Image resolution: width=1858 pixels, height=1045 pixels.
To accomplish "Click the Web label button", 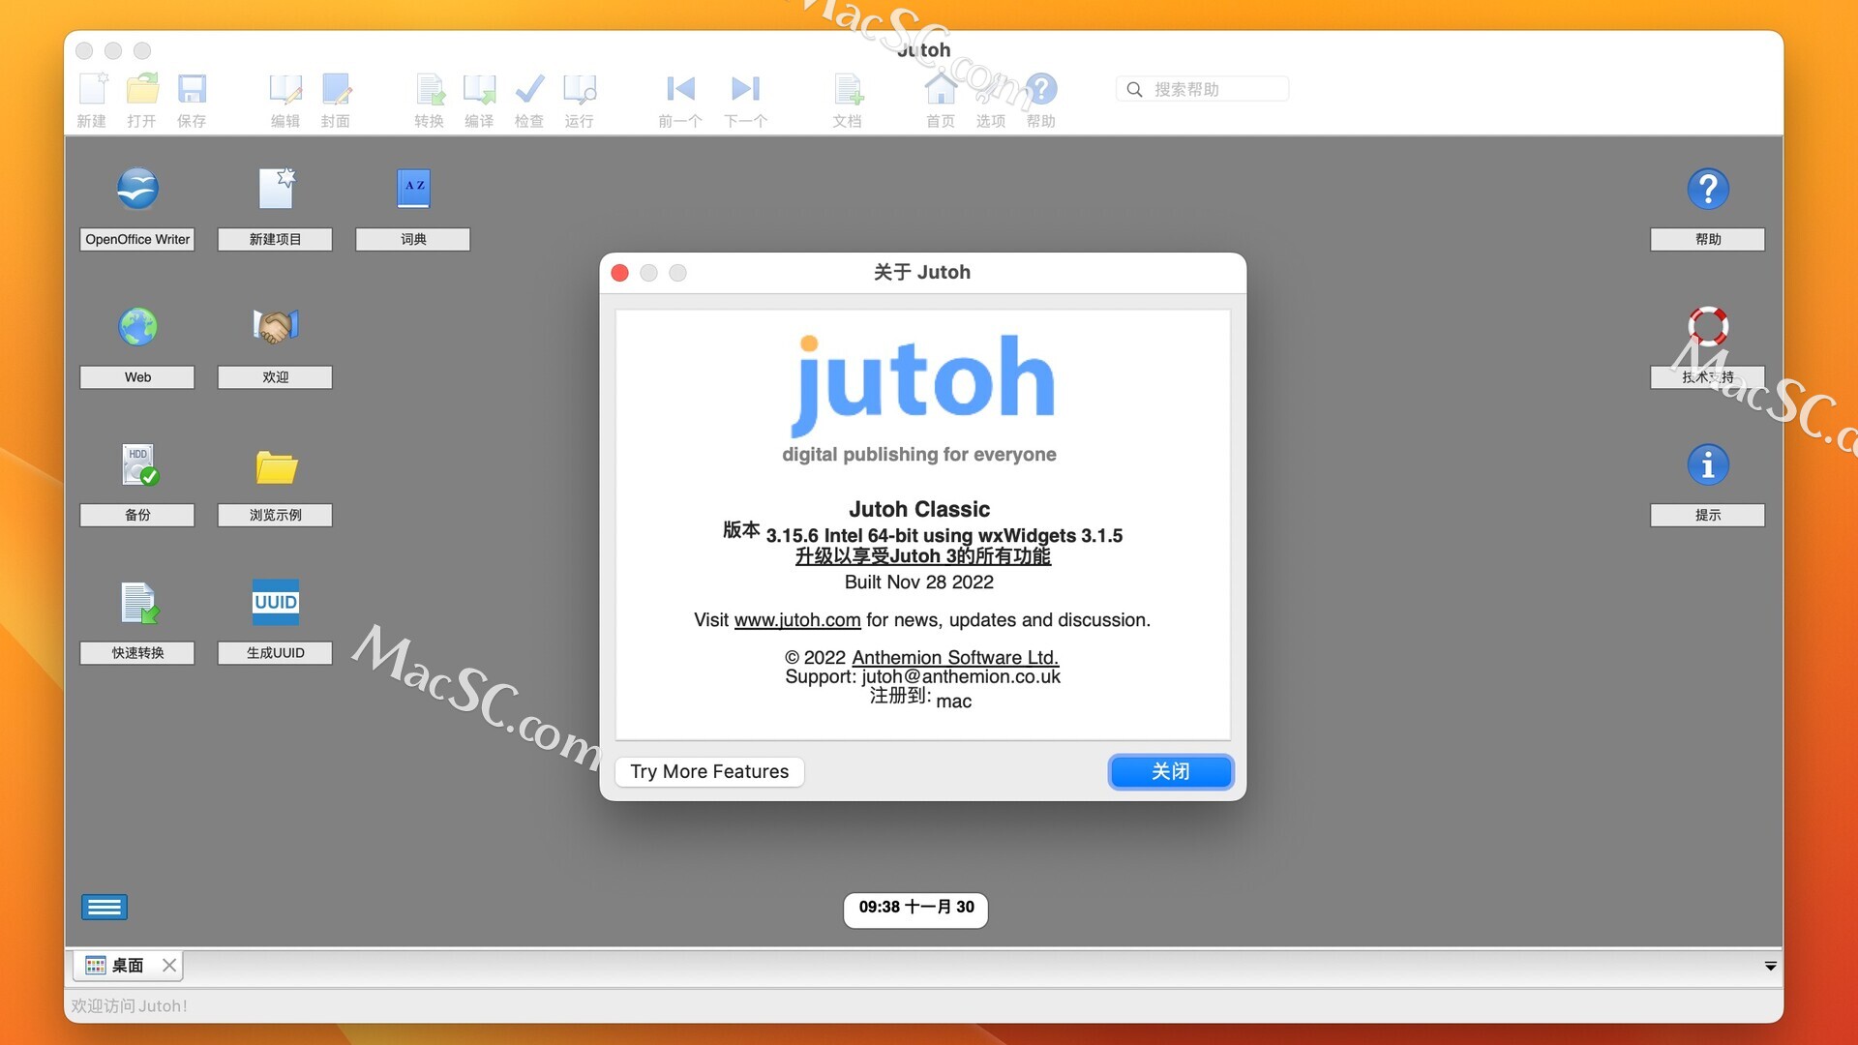I will [x=137, y=377].
